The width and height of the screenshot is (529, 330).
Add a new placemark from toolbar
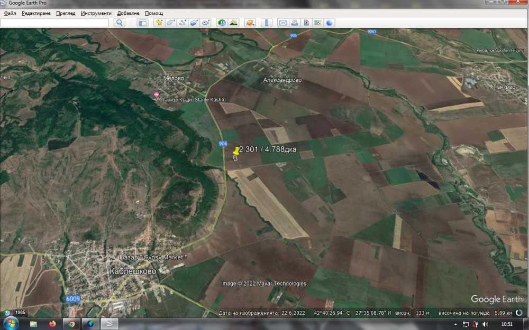pyautogui.click(x=159, y=23)
